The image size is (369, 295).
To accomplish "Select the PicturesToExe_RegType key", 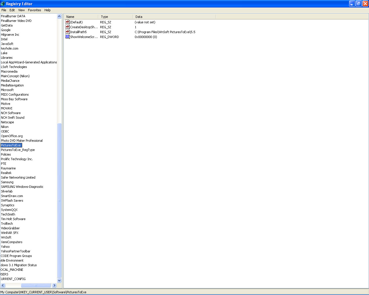I will click(18, 150).
